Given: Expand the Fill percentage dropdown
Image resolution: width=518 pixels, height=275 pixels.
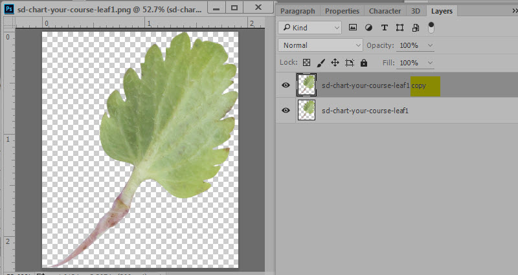Looking at the screenshot, I should click(430, 63).
